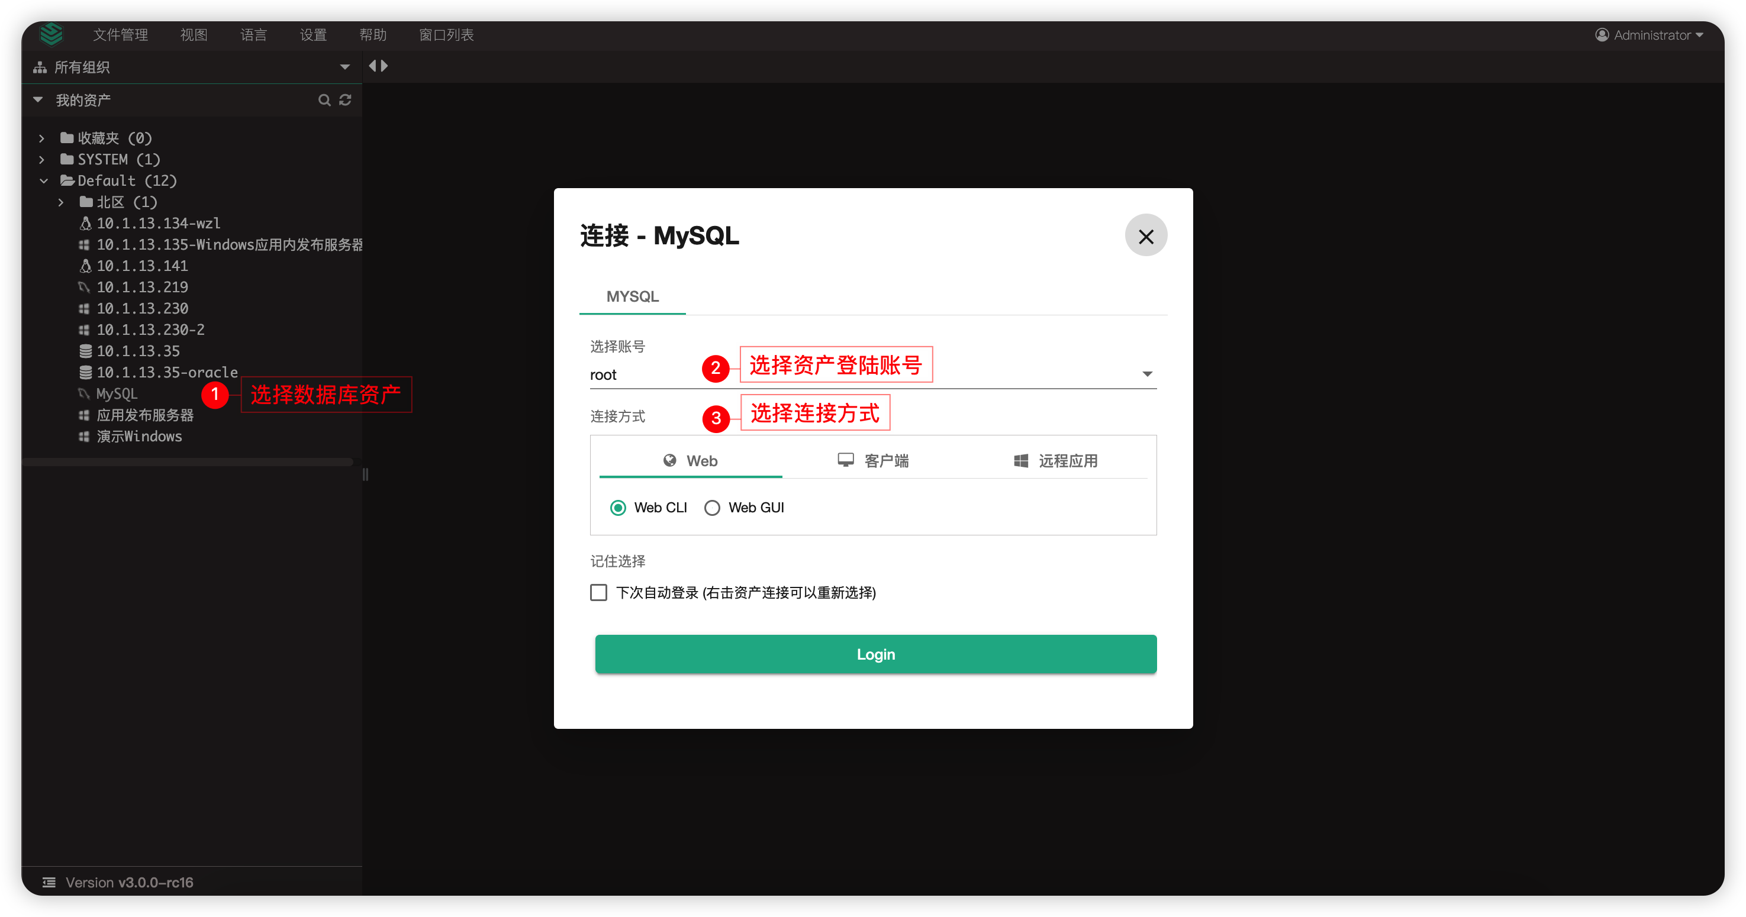Click the Windows icon beside 演示Windows
1746x917 pixels.
pyautogui.click(x=84, y=437)
